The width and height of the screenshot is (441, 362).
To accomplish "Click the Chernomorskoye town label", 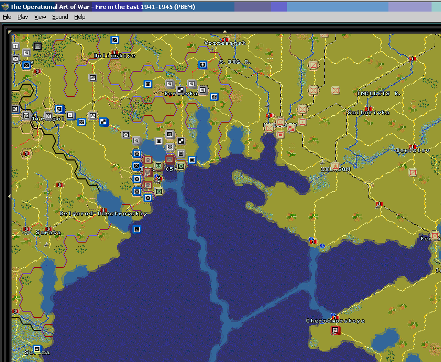I will coord(335,321).
